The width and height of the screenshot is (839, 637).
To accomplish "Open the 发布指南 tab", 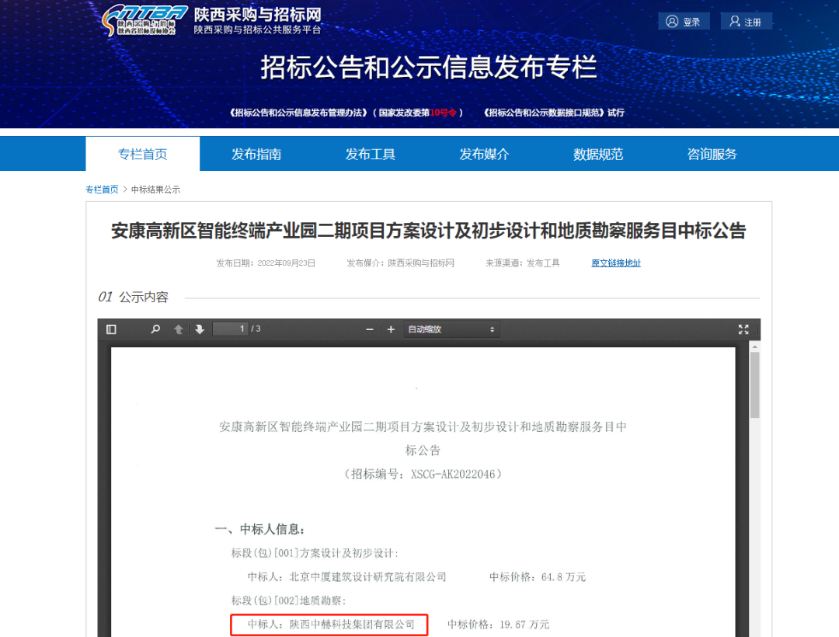I will click(x=256, y=154).
